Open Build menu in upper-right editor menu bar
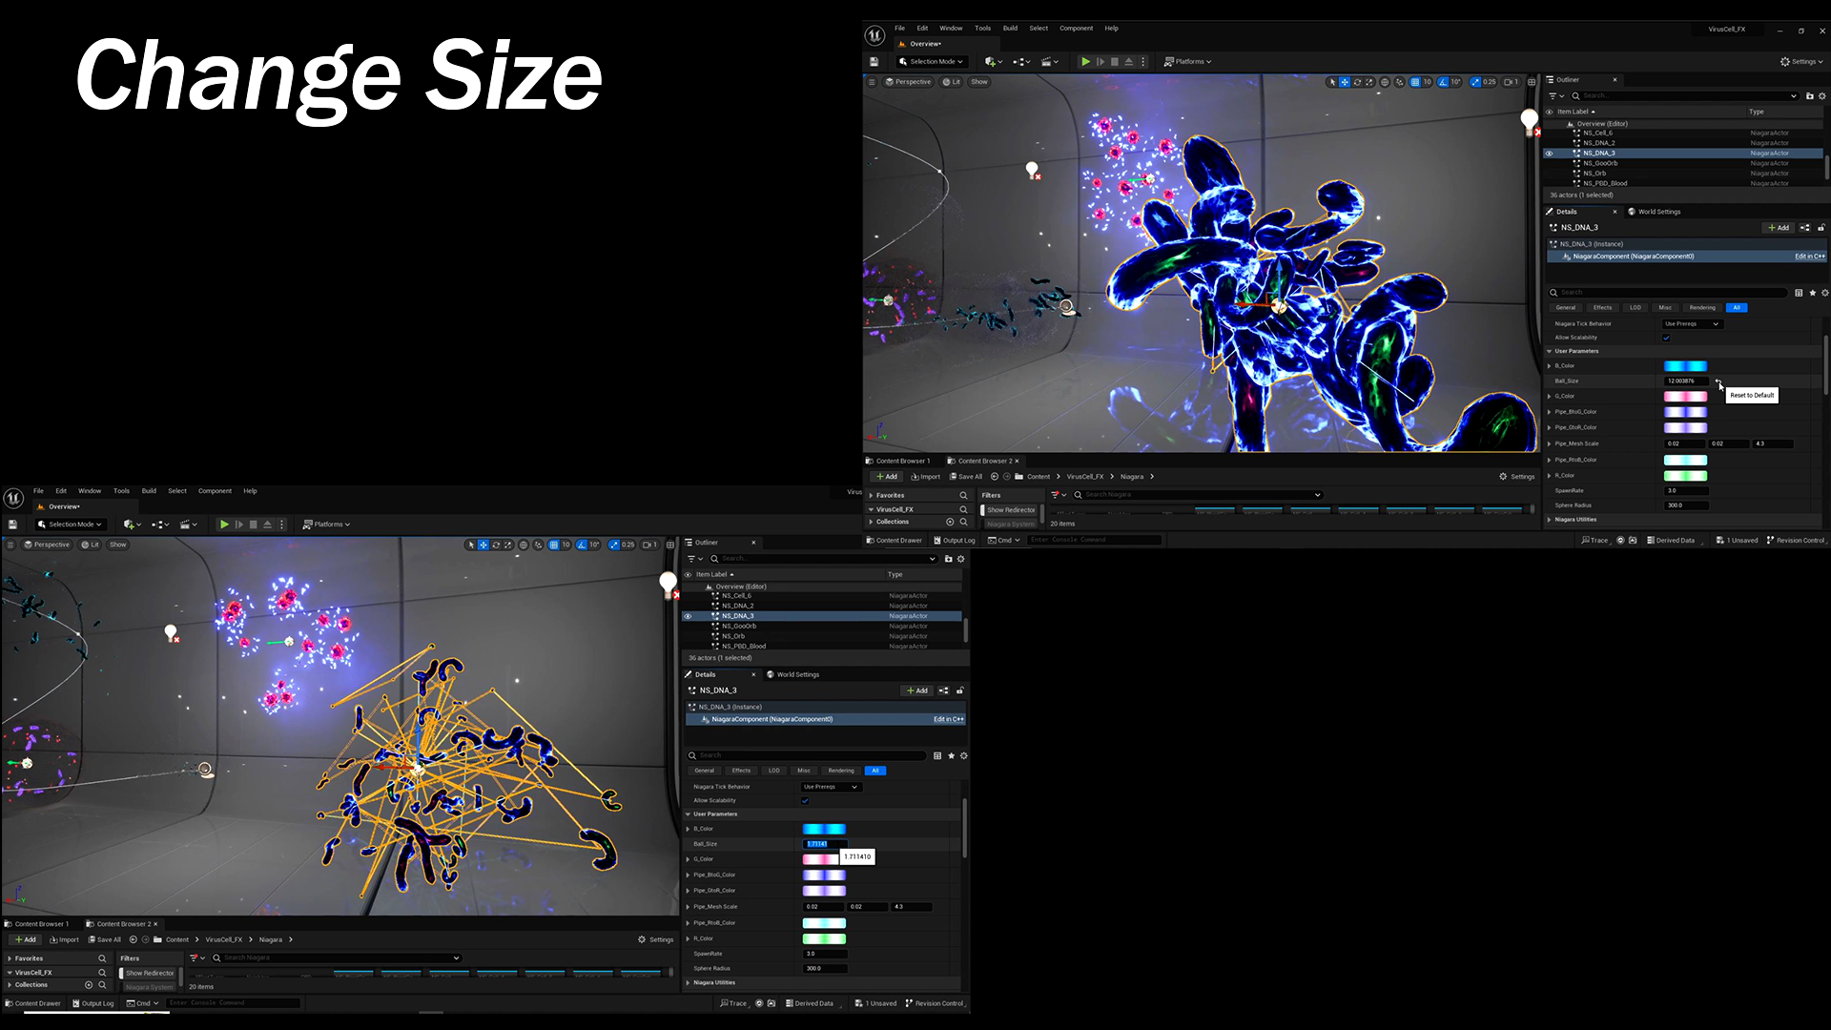The height and width of the screenshot is (1030, 1831). coord(1010,29)
